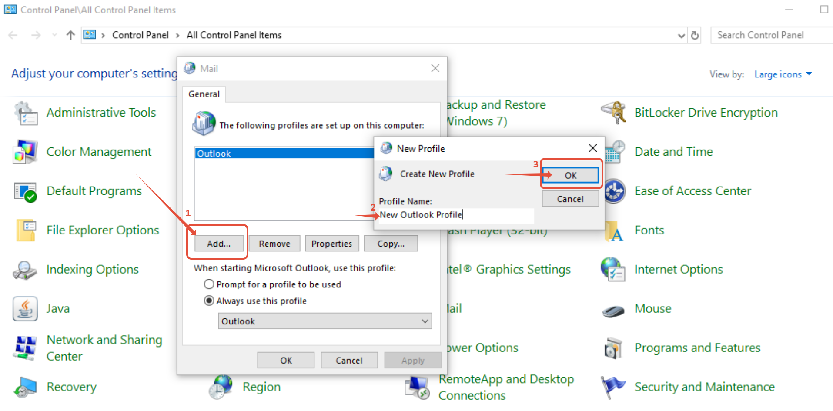Open Security and Maintenance flag icon

[613, 387]
